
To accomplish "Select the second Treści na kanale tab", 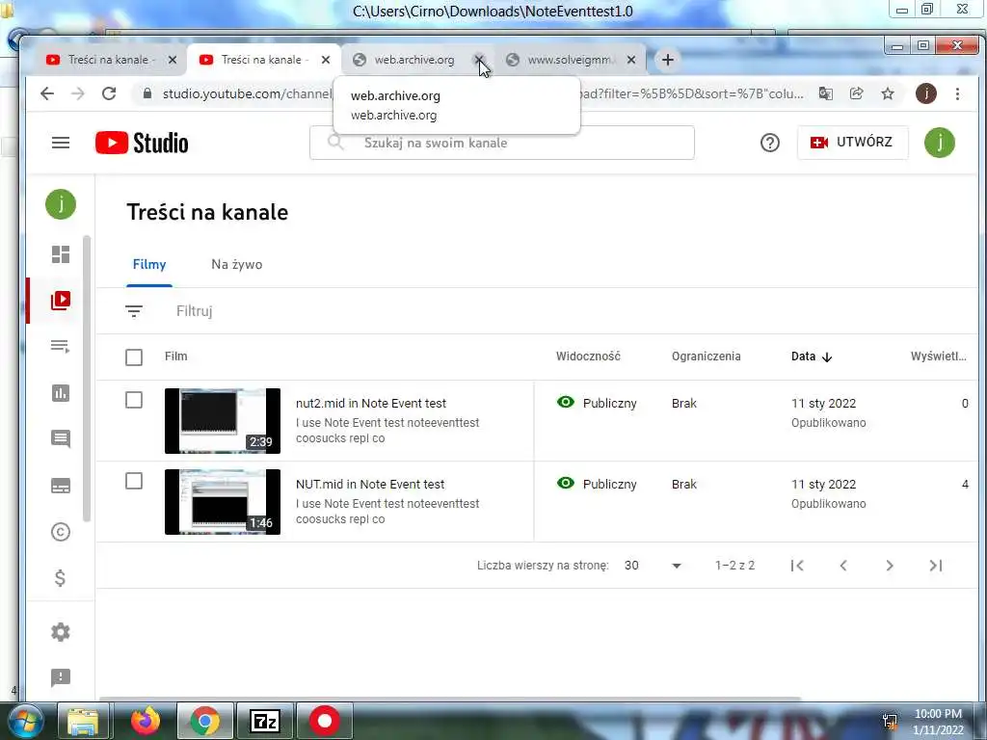I will (264, 60).
